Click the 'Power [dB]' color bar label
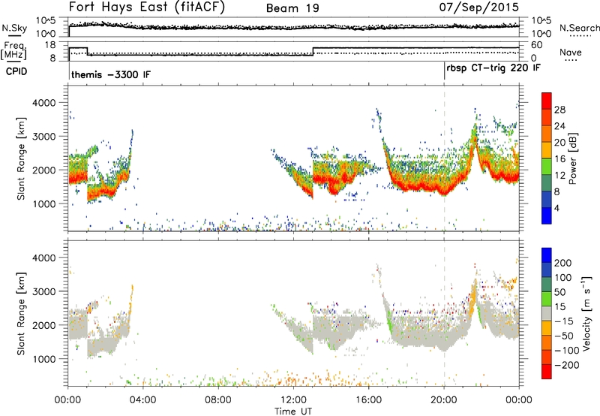The image size is (600, 416). tap(572, 158)
